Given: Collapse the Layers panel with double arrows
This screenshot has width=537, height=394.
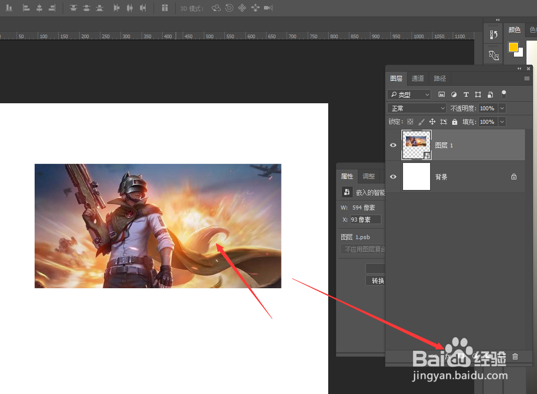Looking at the screenshot, I should 519,68.
